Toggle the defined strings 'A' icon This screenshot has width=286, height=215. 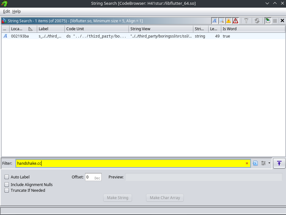(215, 21)
